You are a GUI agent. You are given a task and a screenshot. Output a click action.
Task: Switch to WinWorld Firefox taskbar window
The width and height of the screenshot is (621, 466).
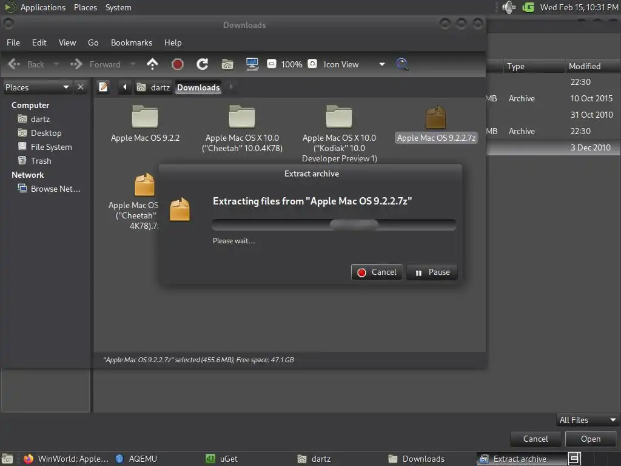(x=66, y=459)
